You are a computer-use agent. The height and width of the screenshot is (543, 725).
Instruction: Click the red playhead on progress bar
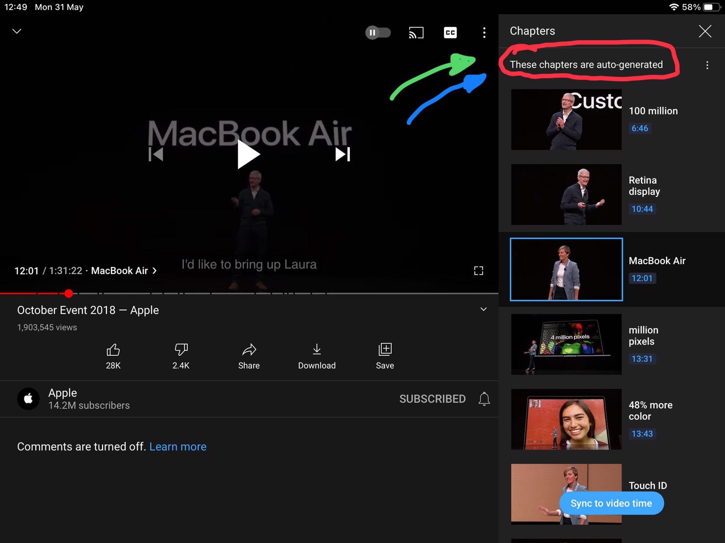69,294
